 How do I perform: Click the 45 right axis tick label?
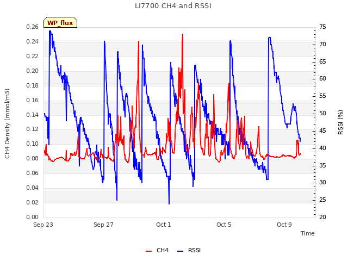pyautogui.click(x=322, y=130)
